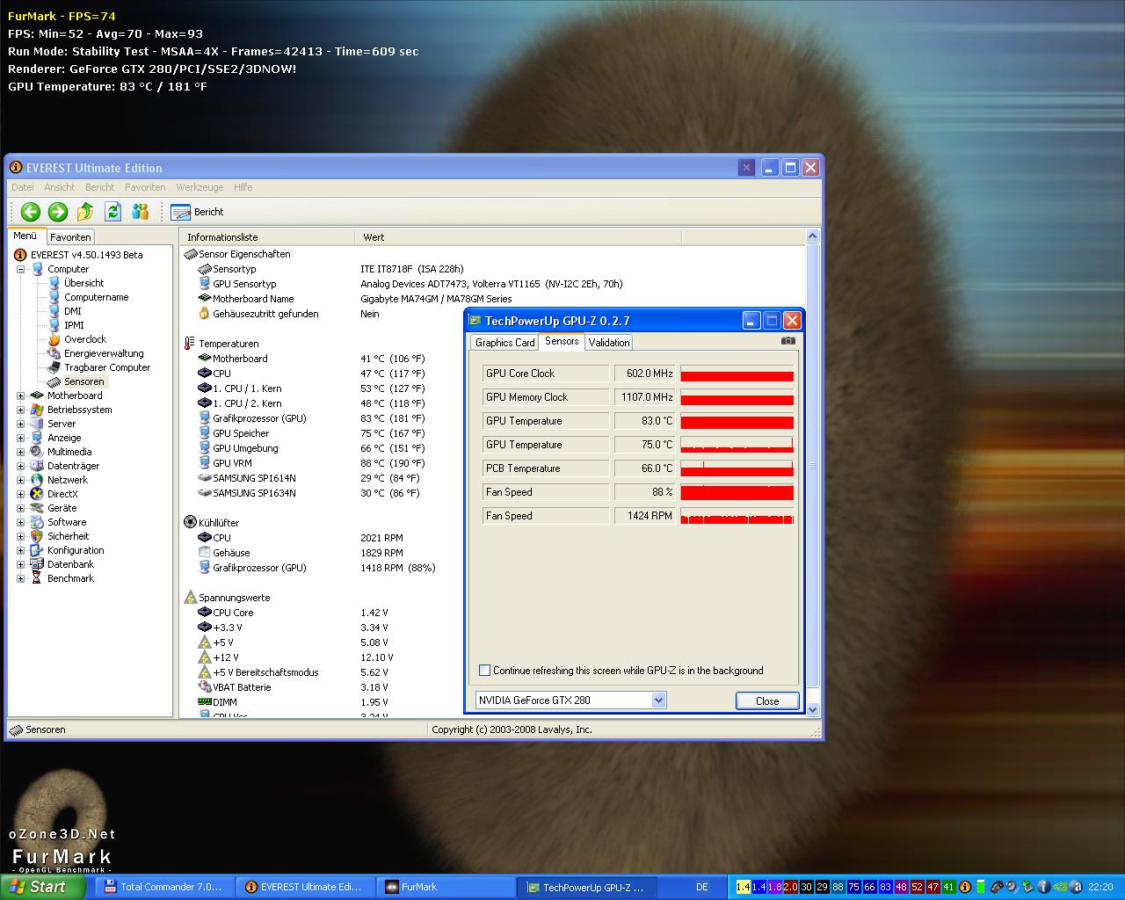
Task: Switch to EVEREST Ultimate Edition taskbar button
Action: click(305, 887)
